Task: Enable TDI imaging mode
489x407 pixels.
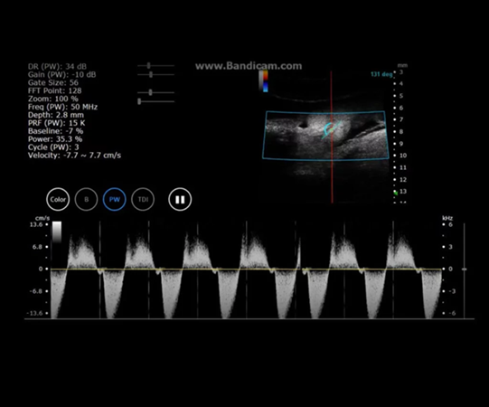Action: click(143, 200)
